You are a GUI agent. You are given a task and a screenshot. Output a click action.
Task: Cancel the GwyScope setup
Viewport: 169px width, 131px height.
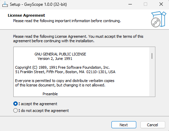coord(153,125)
